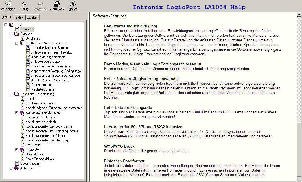Expand the Anhänge node

coord(11,168)
